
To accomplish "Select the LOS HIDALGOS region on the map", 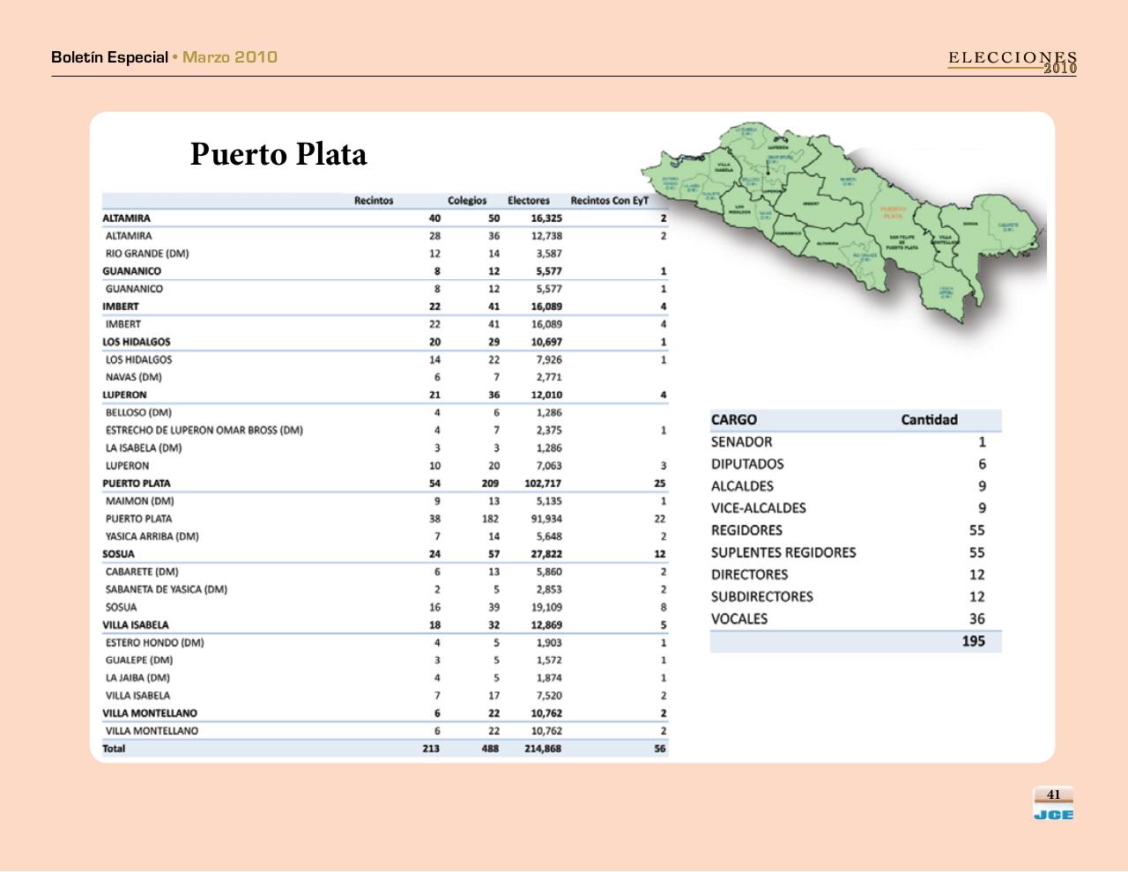I will (740, 210).
